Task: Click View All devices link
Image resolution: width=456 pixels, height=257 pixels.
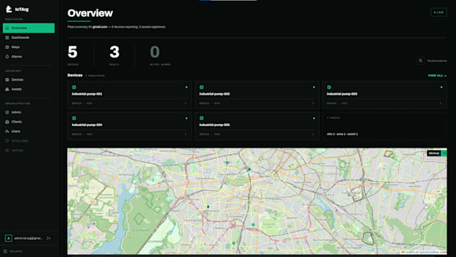Action: pos(437,75)
